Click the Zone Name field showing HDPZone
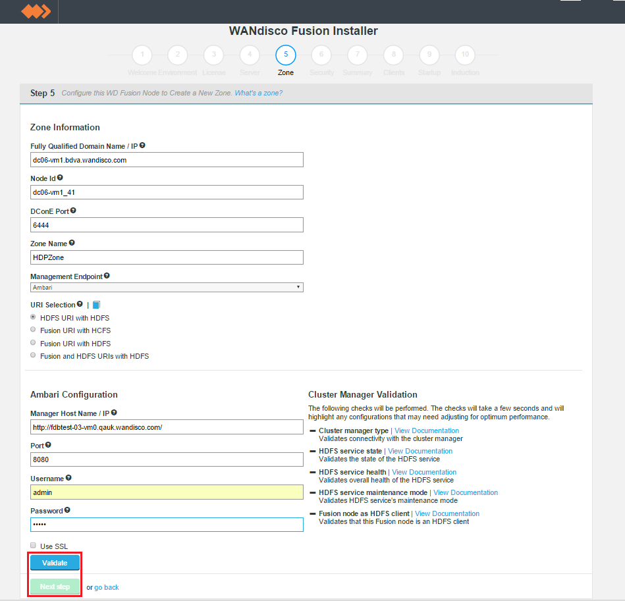This screenshot has width=625, height=601. pyautogui.click(x=167, y=257)
